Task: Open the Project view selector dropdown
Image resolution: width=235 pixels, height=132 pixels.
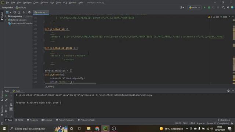Action: click(x=8, y=12)
